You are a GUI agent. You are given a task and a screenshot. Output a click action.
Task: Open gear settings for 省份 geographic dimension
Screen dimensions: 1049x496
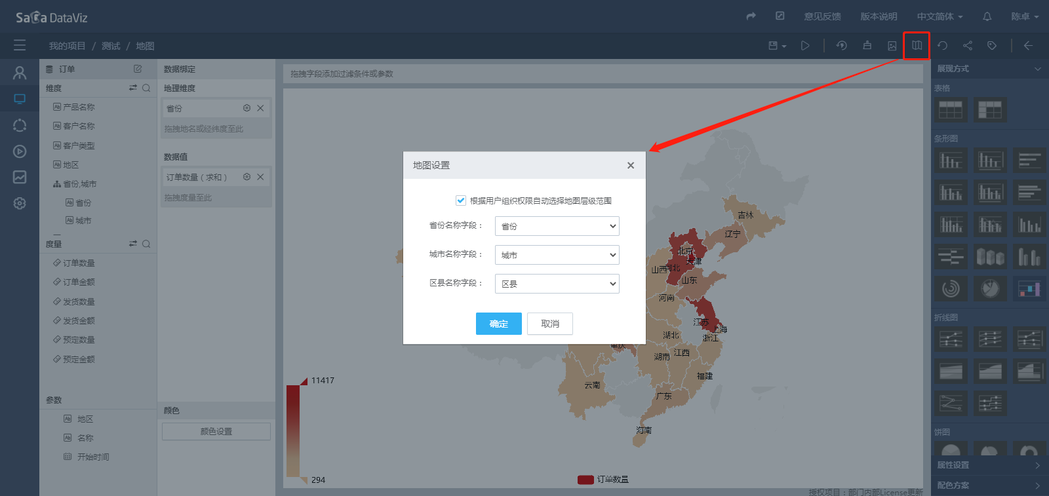click(x=247, y=108)
